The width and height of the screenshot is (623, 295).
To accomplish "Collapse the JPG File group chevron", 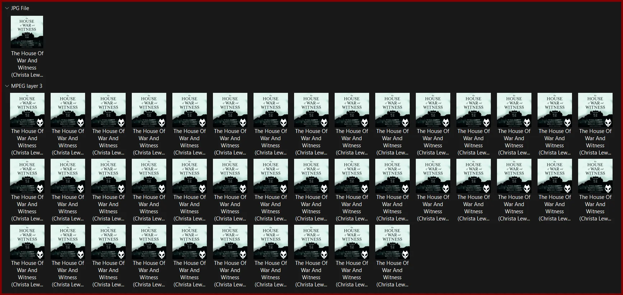I will tap(7, 8).
